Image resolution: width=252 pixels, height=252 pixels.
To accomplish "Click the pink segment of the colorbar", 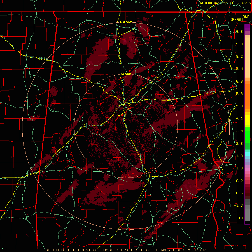I will [x=247, y=170].
